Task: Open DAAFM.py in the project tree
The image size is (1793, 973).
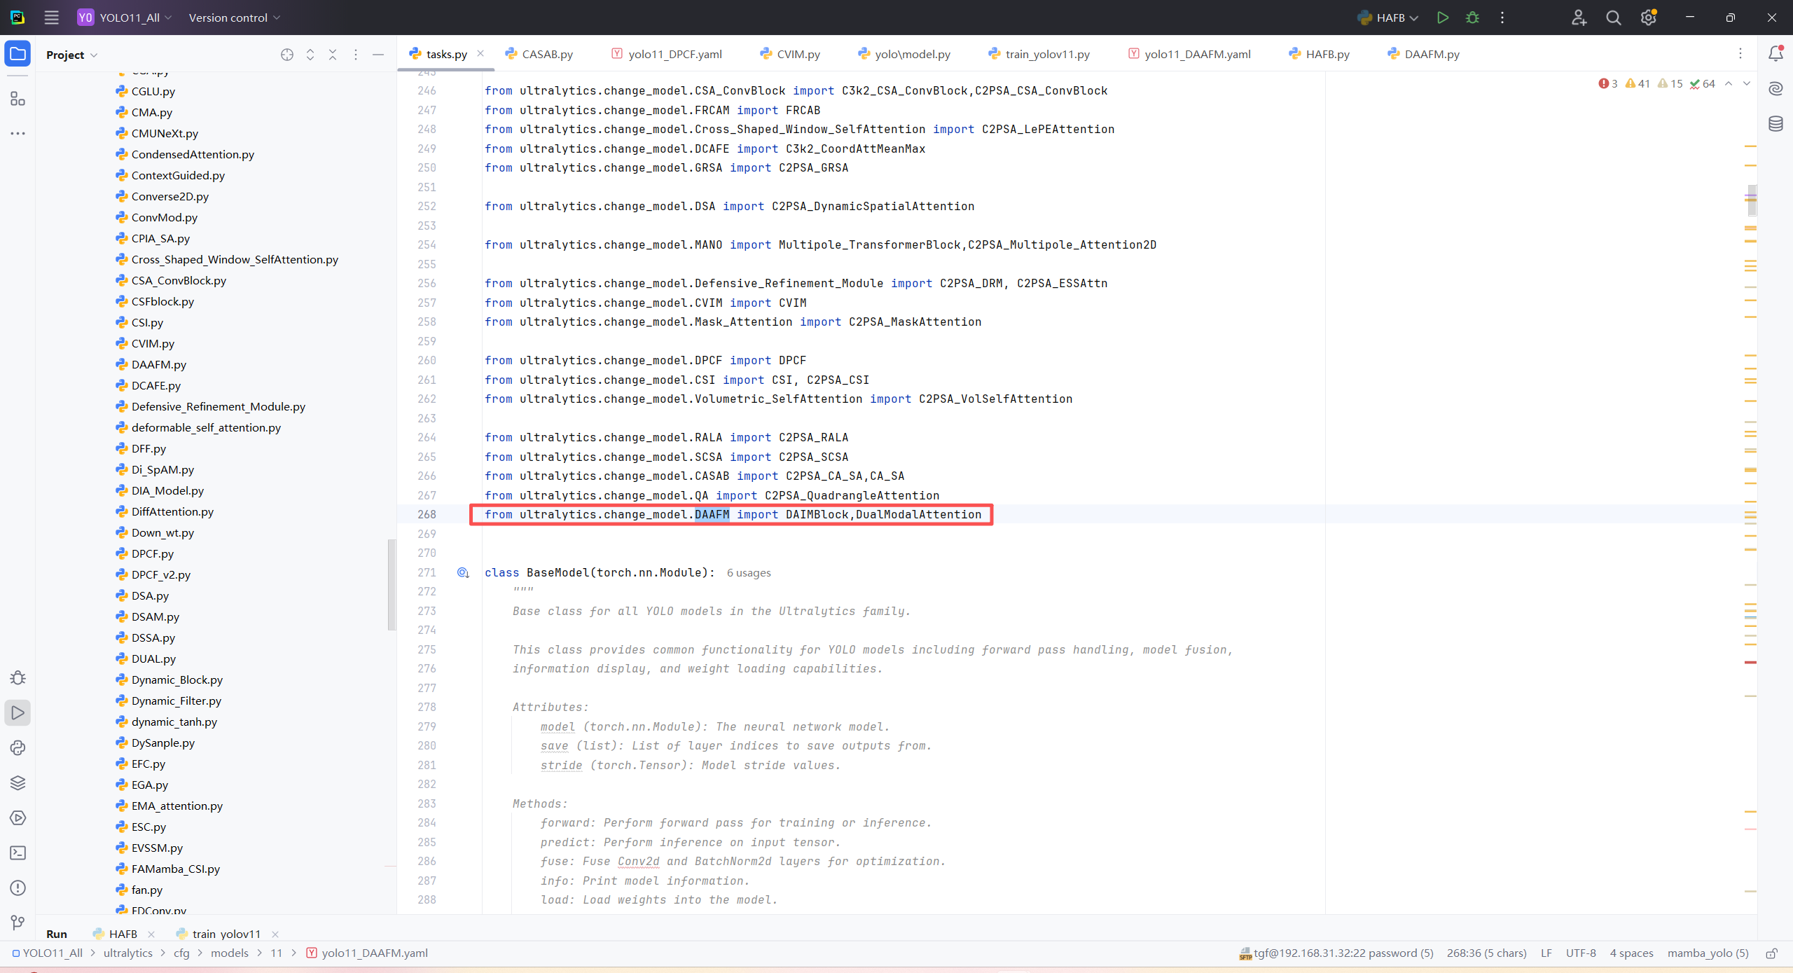Action: click(x=158, y=364)
